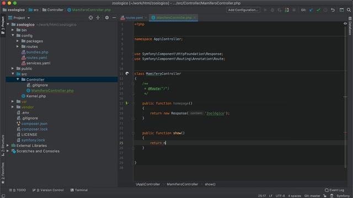Click Git commit checkmark icon
Screen dimensions: 353x198
click(x=318, y=10)
